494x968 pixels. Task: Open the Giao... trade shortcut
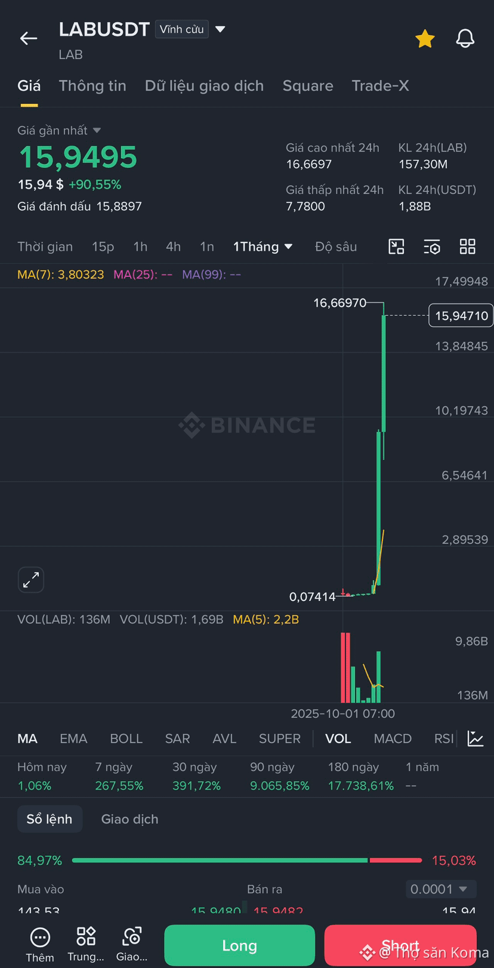tap(132, 945)
